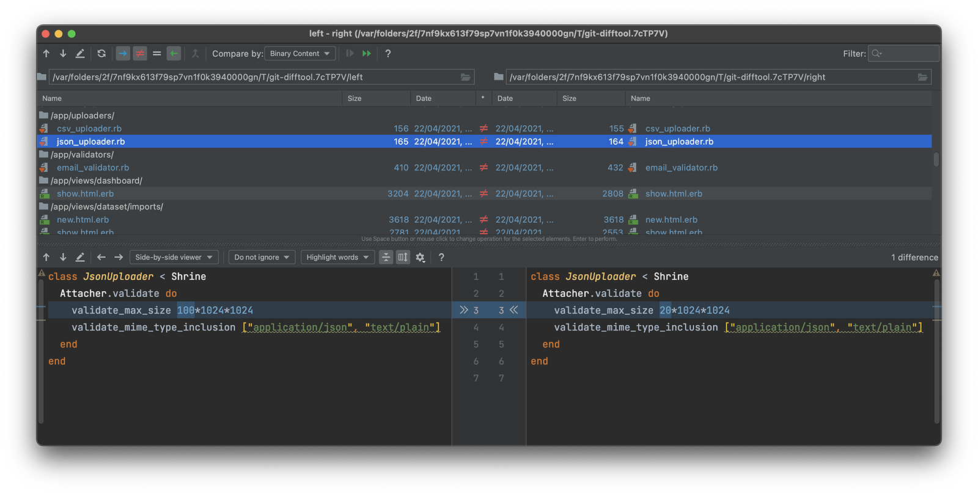
Task: Click not-equal operation icon for email_validator.rb
Action: tap(483, 168)
